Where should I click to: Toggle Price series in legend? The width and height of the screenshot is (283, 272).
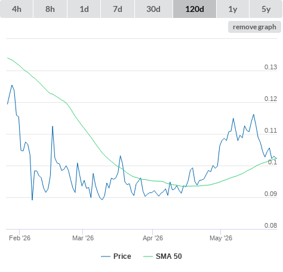click(122, 256)
